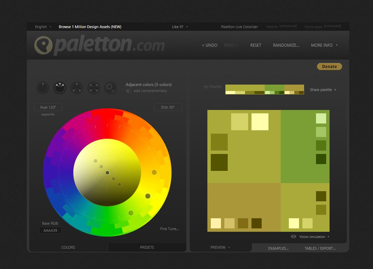Click the orange-side secondary hue dot on wheel
The image size is (373, 269).
click(154, 173)
